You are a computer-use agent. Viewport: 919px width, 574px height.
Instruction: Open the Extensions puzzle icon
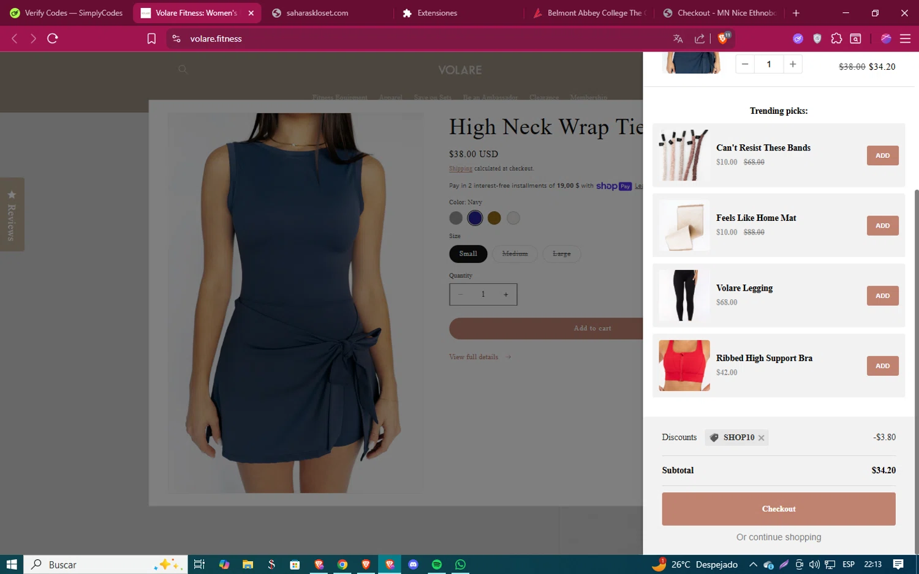(836, 39)
